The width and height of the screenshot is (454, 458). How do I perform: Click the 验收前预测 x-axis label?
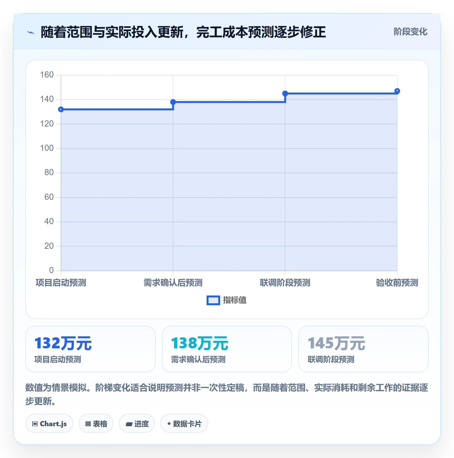(397, 283)
